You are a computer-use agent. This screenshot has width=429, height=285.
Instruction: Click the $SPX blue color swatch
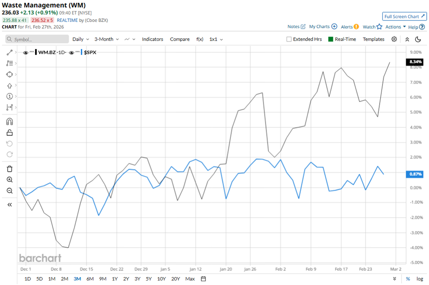click(82, 52)
